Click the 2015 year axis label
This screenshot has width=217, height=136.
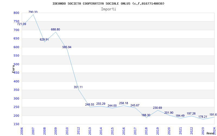tap(112, 131)
